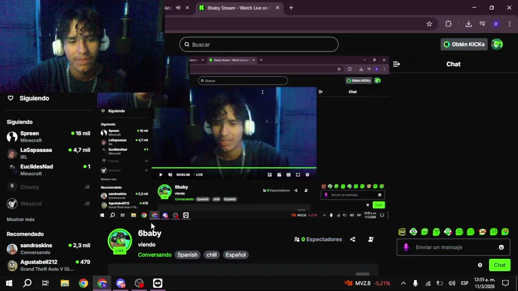Open Spreen's channel in the sidebar
The height and width of the screenshot is (291, 518).
pos(49,137)
